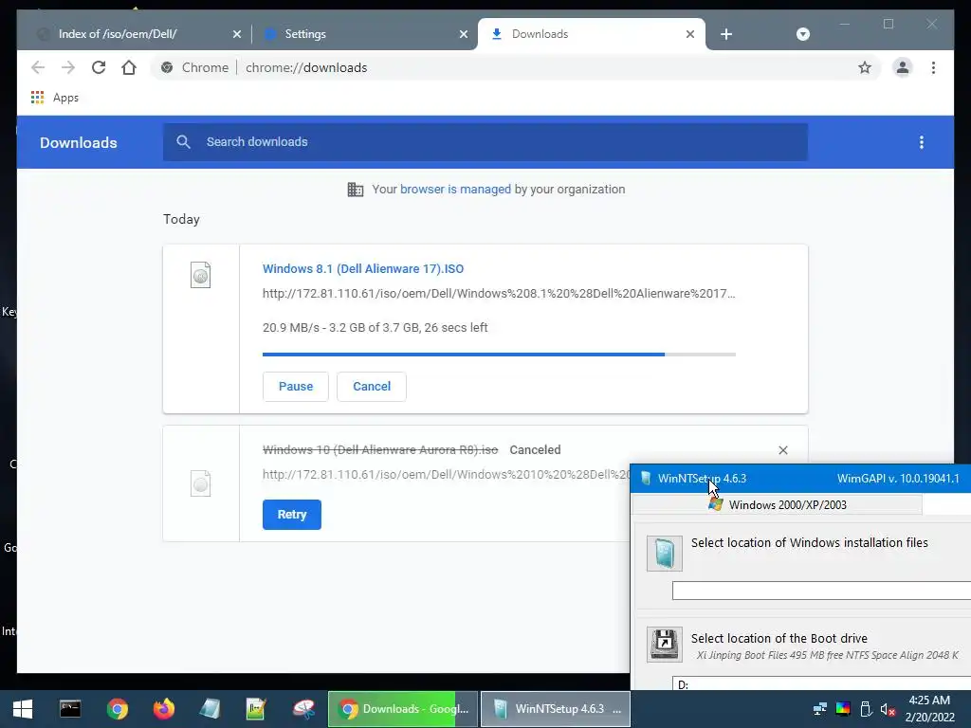Open the Chrome profile avatar menu
The height and width of the screenshot is (728, 971).
903,67
